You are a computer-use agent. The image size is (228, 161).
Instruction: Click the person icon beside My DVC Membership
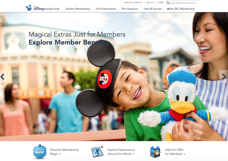[x=168, y=9]
